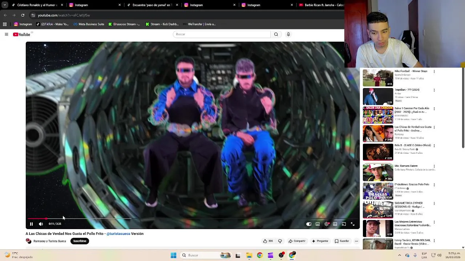Open the apps grid in bookmarks bar
Viewport: 465px width, 261px height.
(x=5, y=24)
